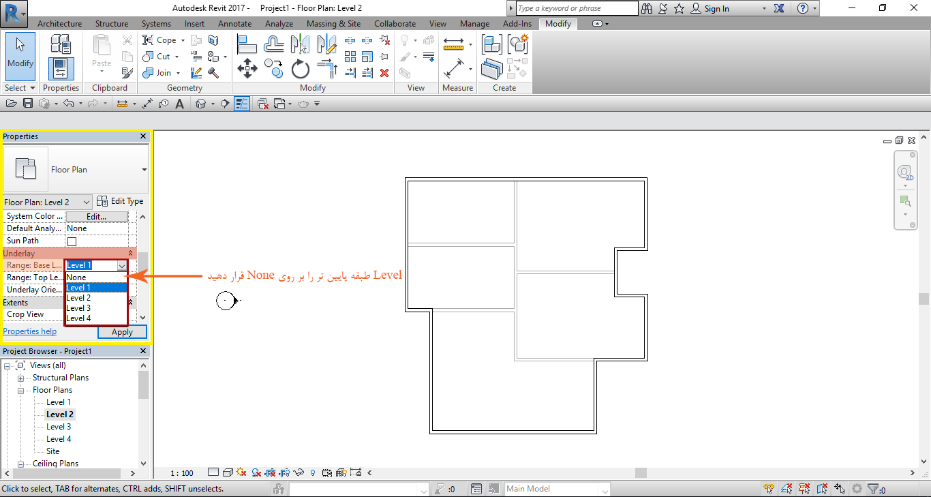Collapse Floor Plans in Project Browser

(x=20, y=391)
